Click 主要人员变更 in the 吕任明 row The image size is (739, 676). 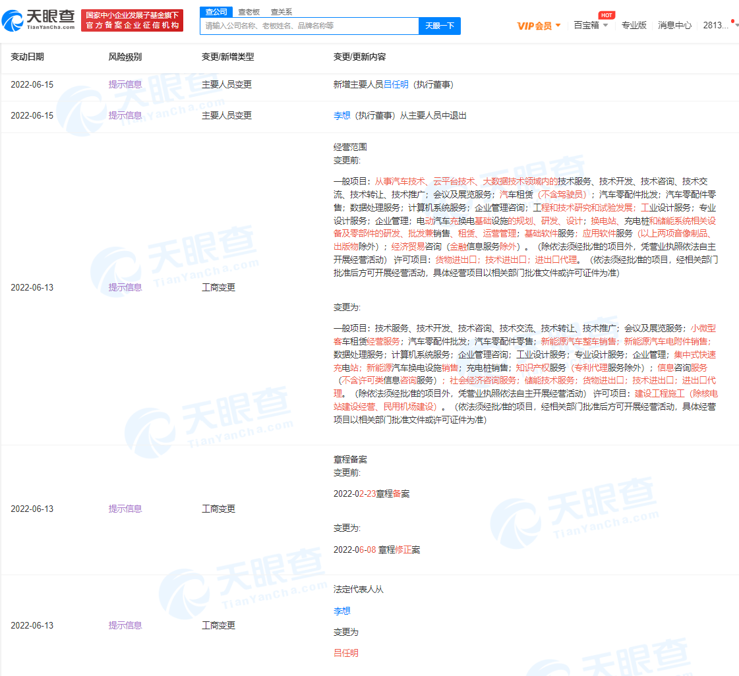coord(227,85)
